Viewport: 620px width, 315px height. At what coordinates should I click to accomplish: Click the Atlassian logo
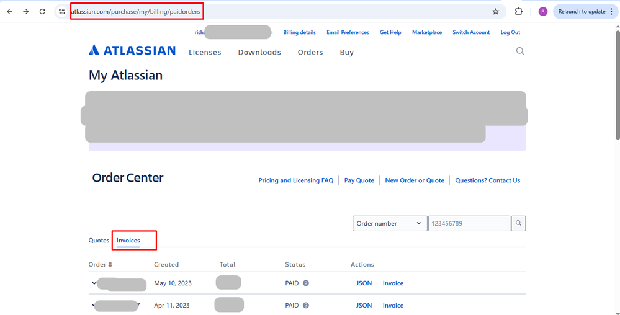click(x=132, y=50)
